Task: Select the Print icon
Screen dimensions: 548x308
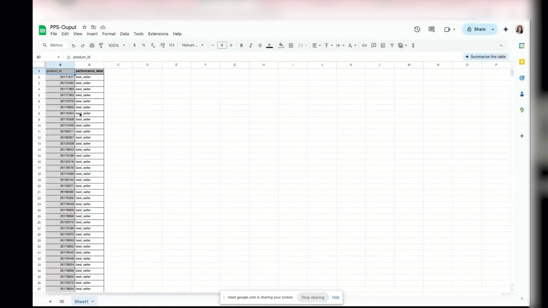Action: pyautogui.click(x=92, y=45)
